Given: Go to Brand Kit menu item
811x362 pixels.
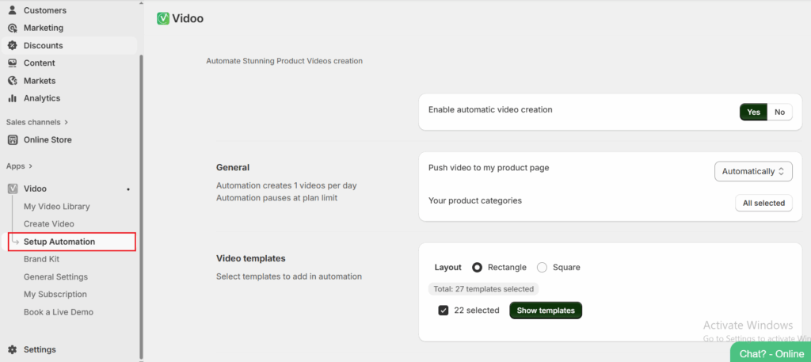Looking at the screenshot, I should 41,259.
